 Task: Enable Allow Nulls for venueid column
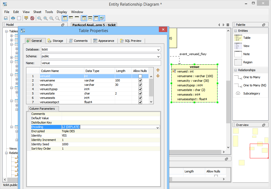pos(140,76)
